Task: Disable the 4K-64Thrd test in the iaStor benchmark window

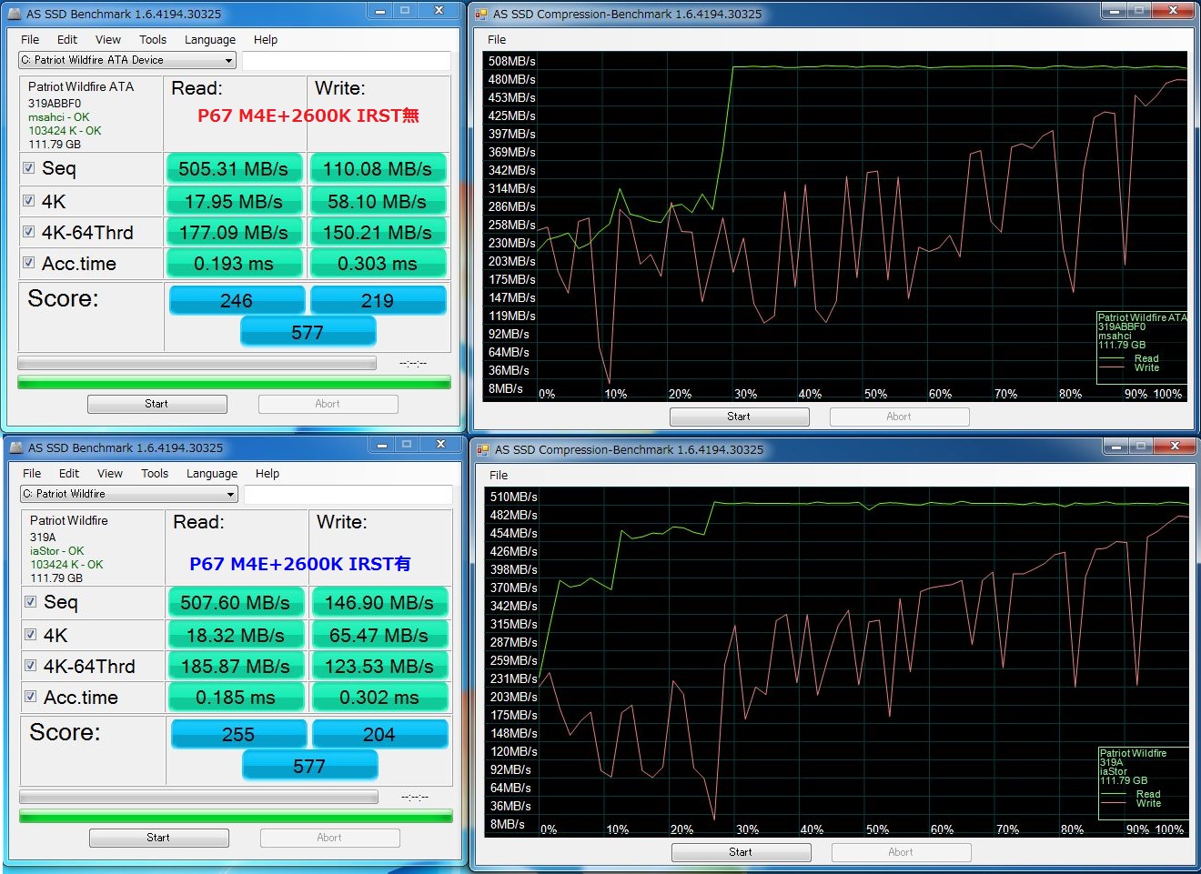Action: point(31,666)
